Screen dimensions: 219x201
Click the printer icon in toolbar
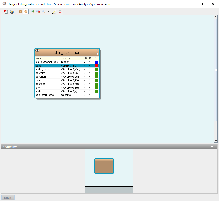pos(12,12)
